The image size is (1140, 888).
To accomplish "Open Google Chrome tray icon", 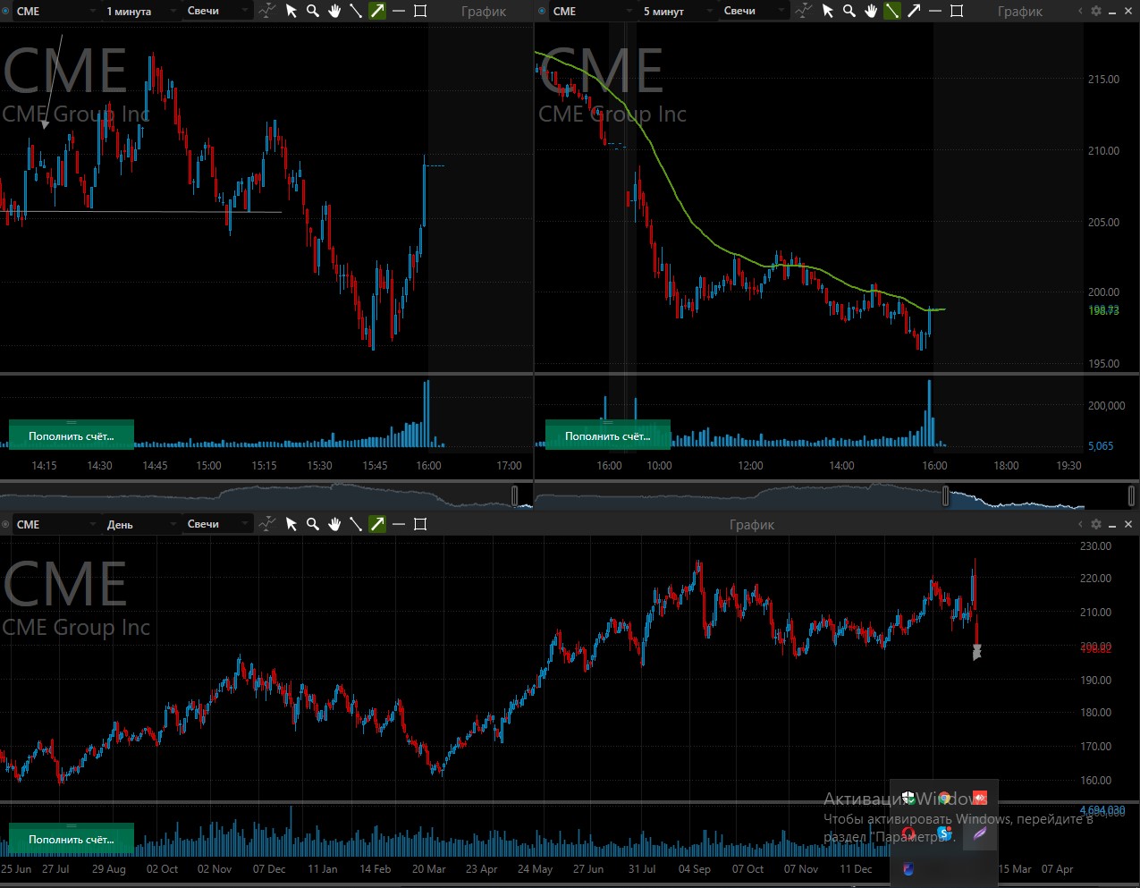I will (x=944, y=798).
